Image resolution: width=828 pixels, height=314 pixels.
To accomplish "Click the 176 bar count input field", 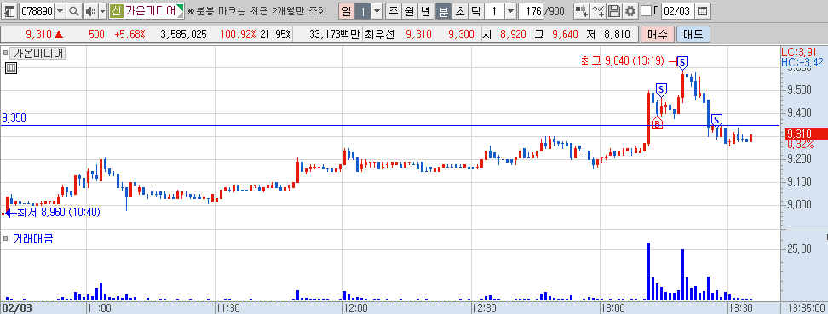I will (531, 10).
